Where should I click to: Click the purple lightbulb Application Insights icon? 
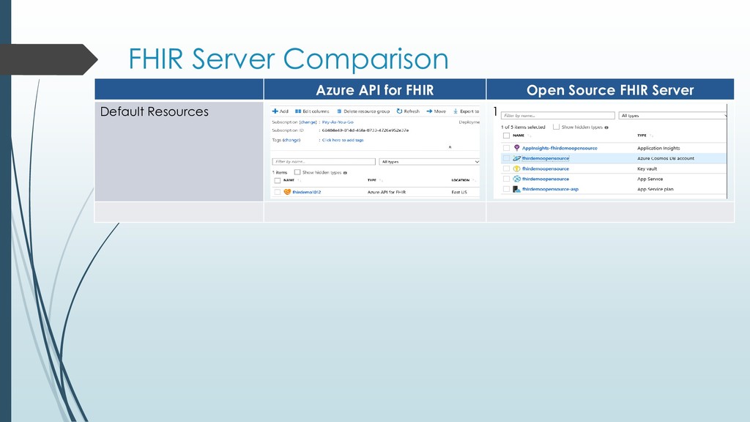pyautogui.click(x=516, y=148)
